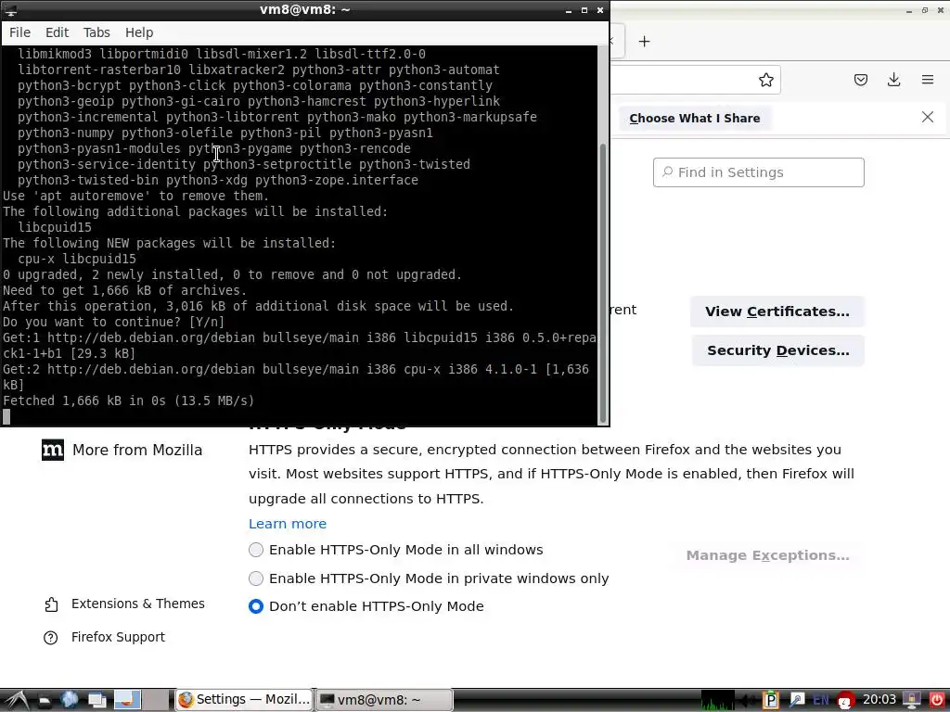Launch the file manager from taskbar

[x=45, y=701]
